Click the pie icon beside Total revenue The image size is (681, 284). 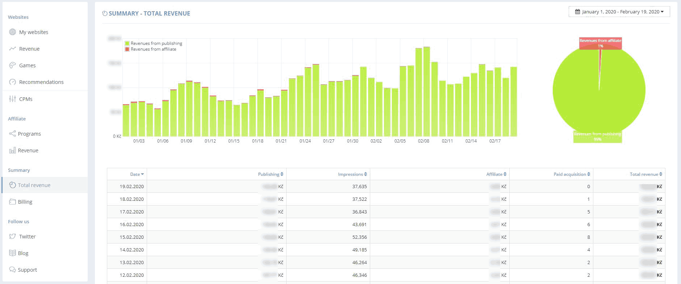(x=12, y=185)
